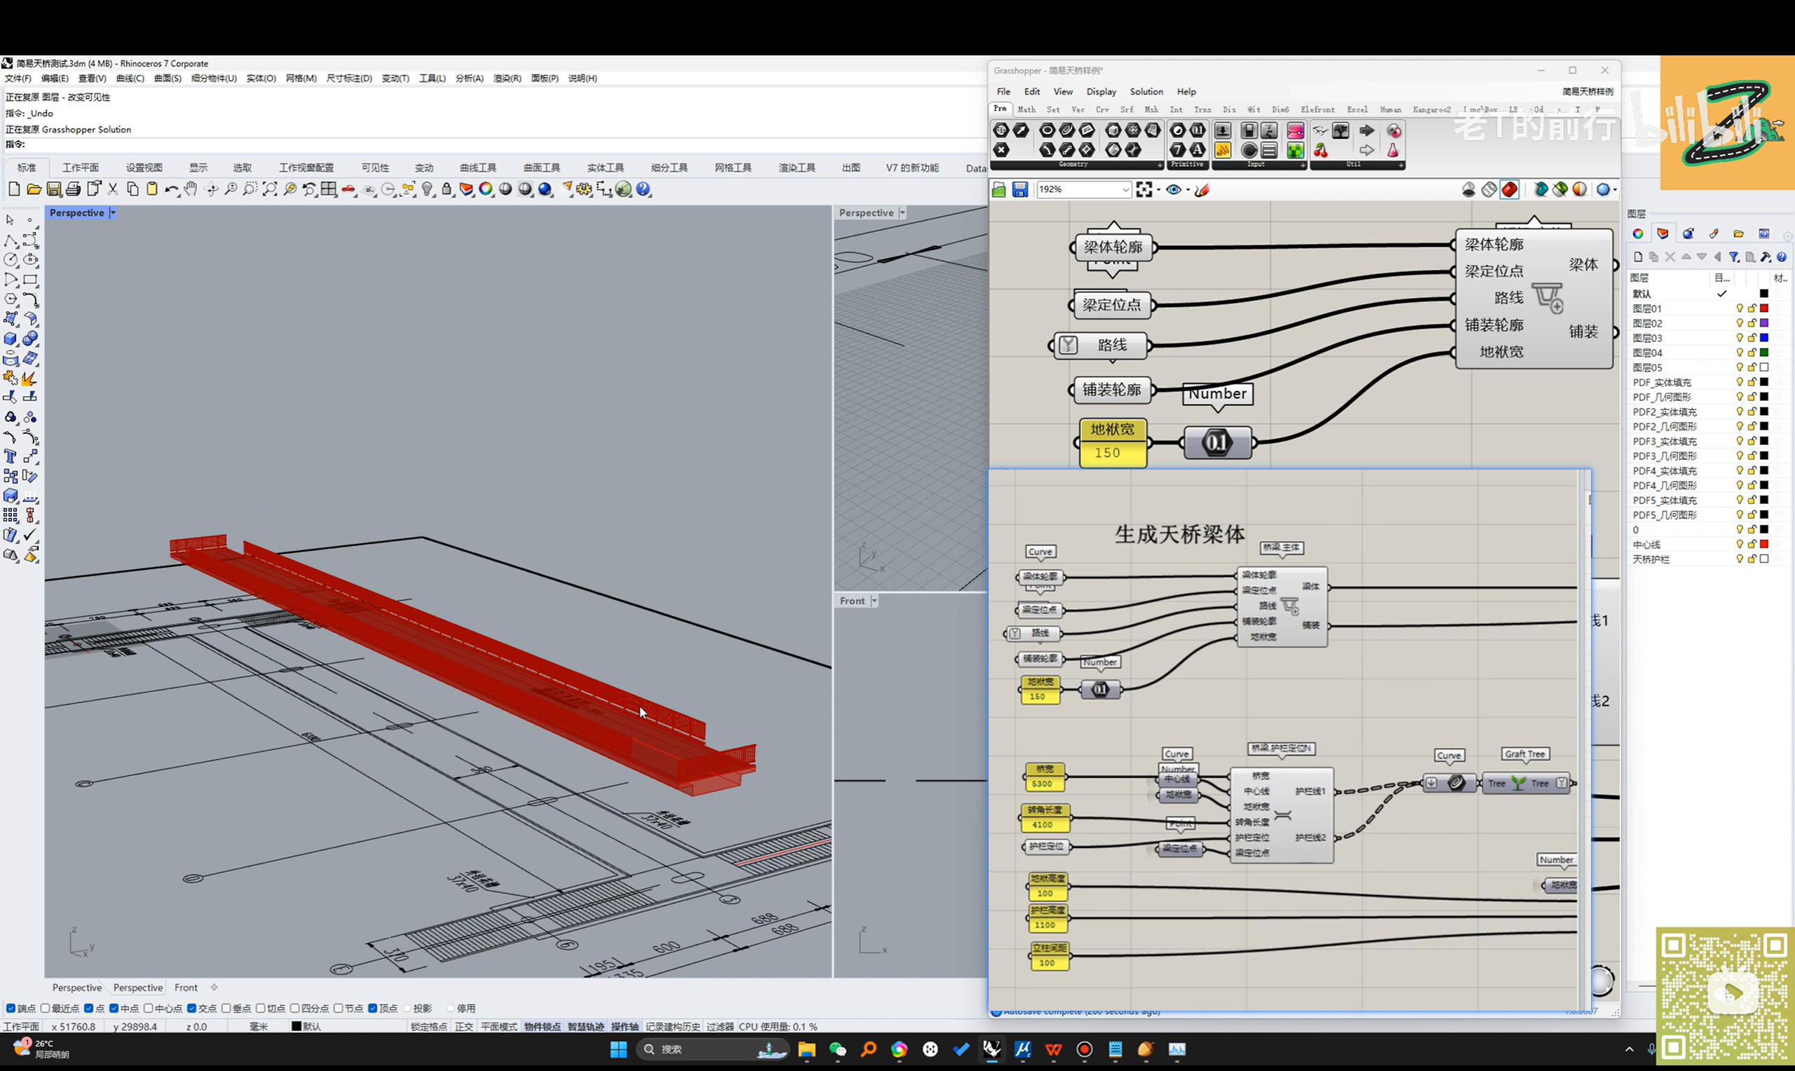The height and width of the screenshot is (1071, 1795).
Task: Click the Rhino Help question mark icon
Action: click(x=643, y=189)
